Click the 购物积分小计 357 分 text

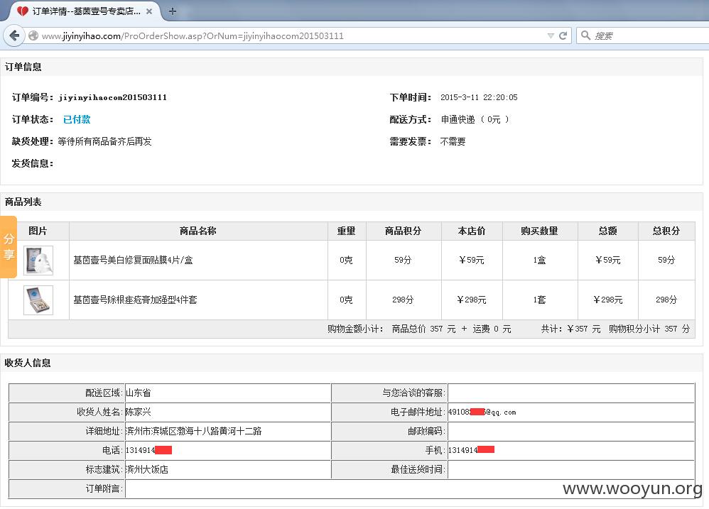click(x=649, y=329)
